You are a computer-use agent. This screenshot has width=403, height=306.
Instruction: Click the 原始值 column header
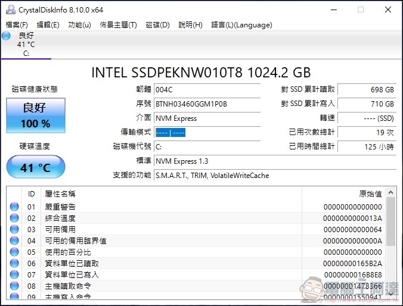point(343,194)
